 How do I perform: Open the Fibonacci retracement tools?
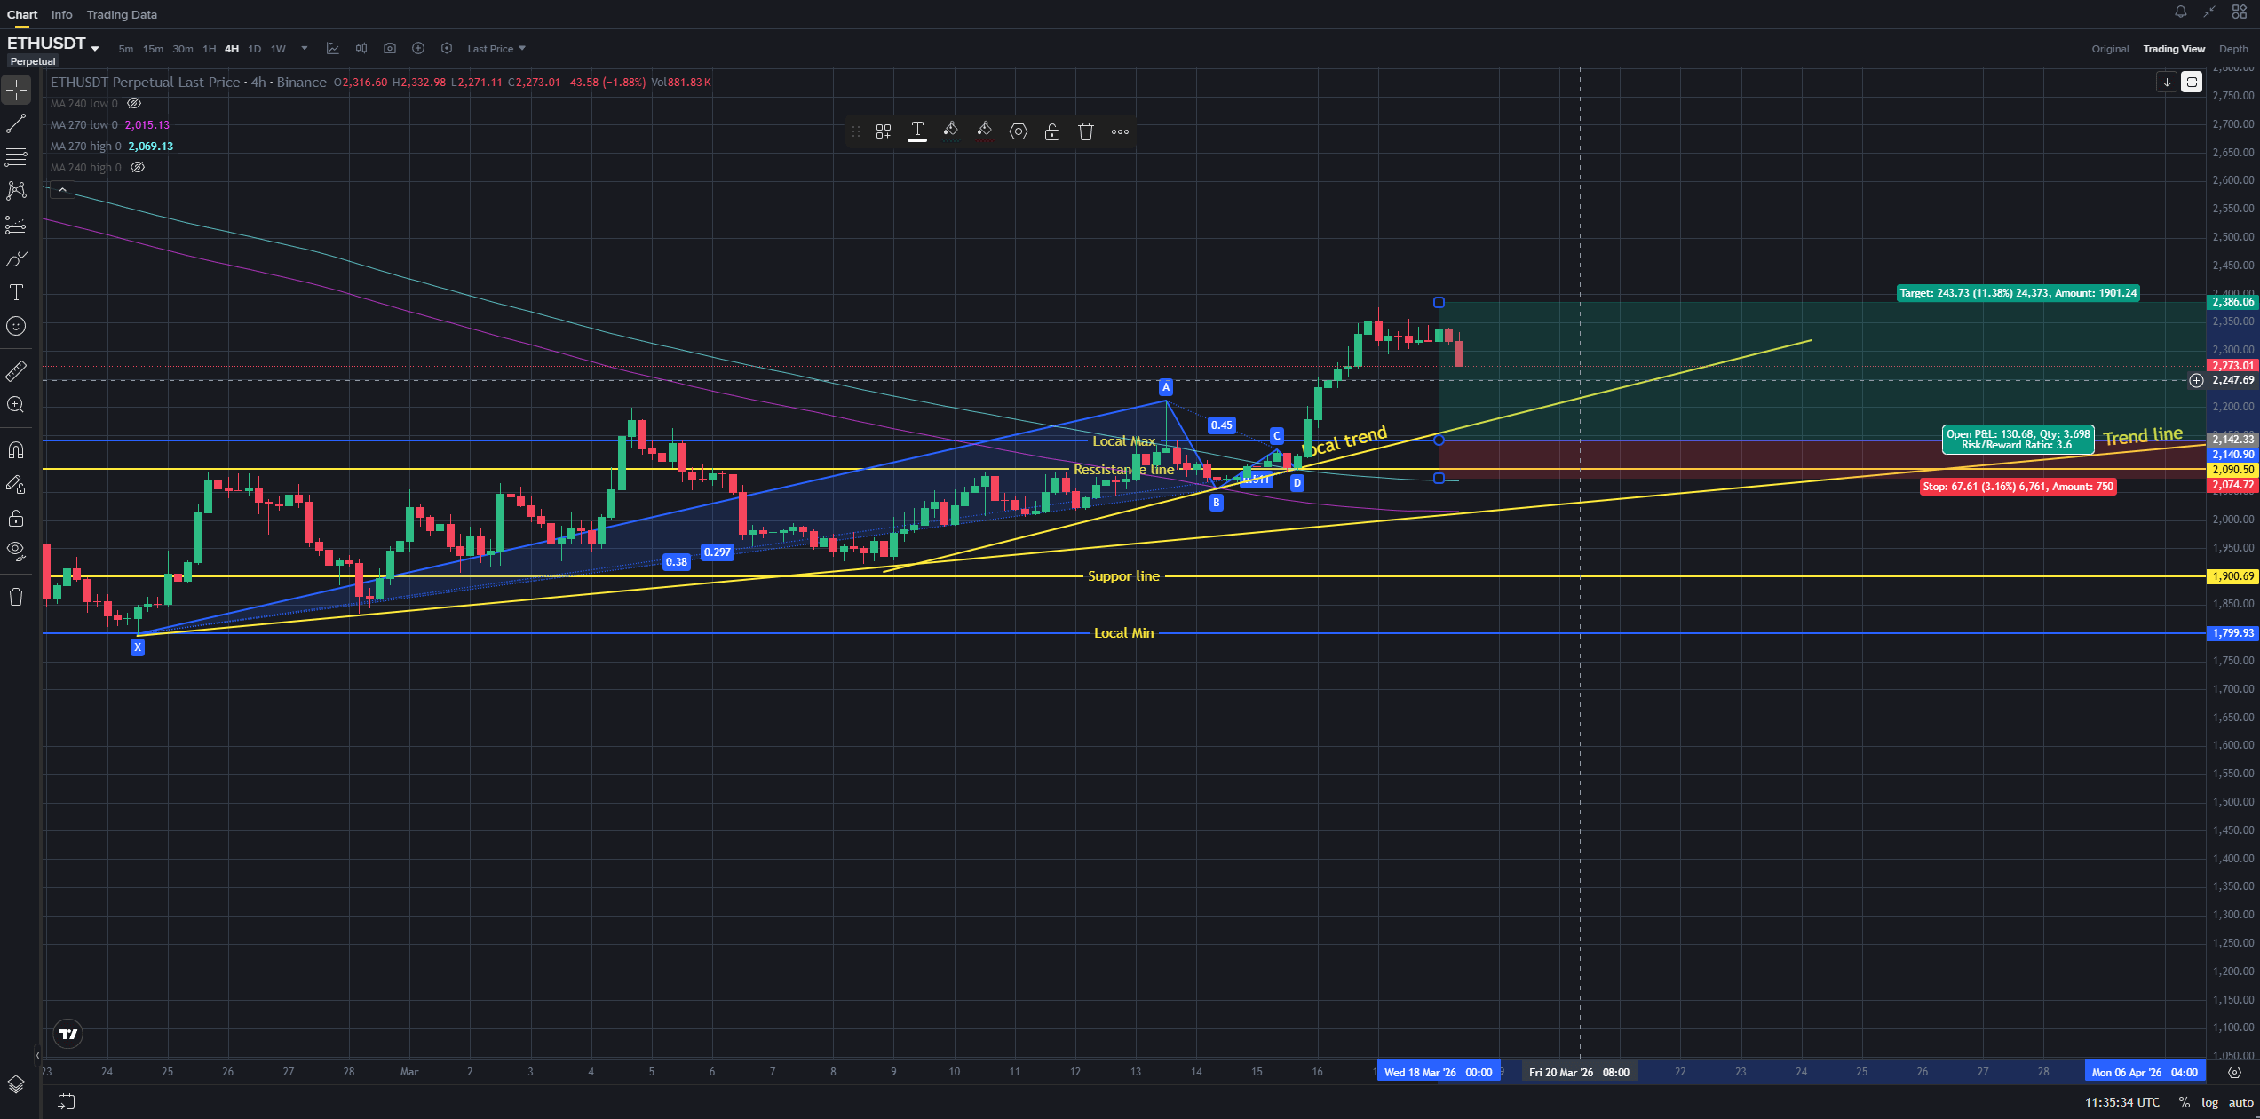coord(16,157)
